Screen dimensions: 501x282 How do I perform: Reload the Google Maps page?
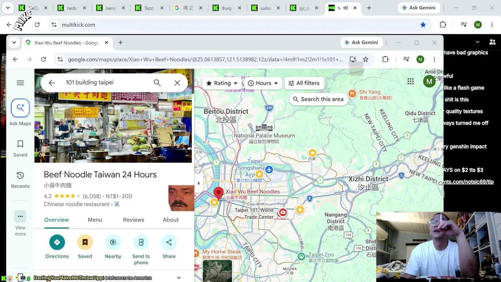point(43,59)
